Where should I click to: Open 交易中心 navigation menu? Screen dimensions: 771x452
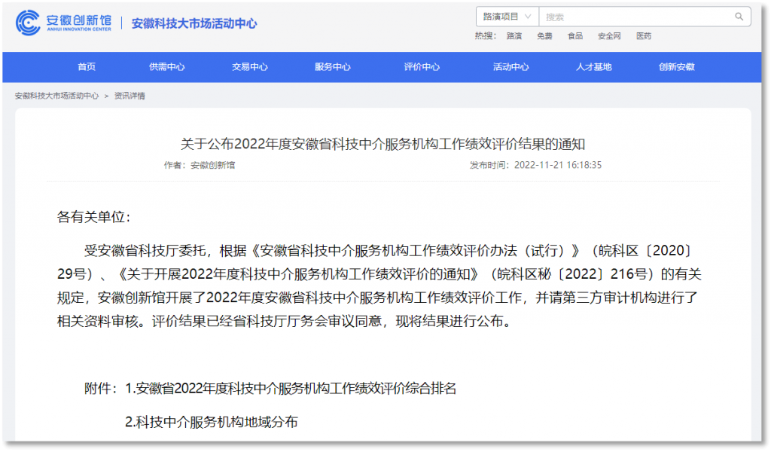pos(249,67)
